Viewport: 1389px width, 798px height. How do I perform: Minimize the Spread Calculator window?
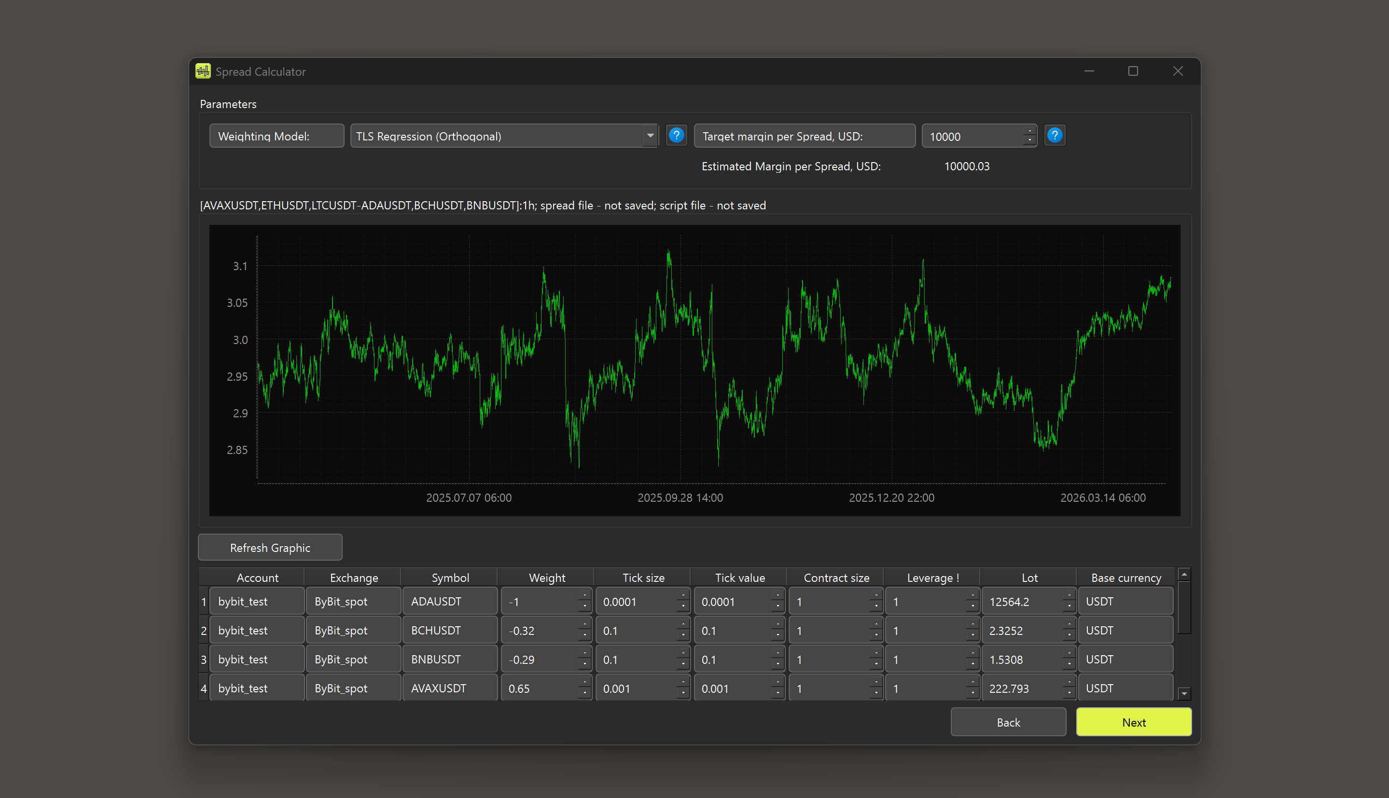pos(1089,71)
